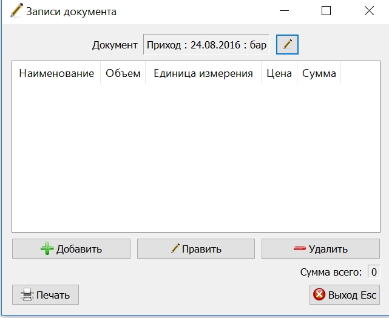389x318 pixels.
Task: Maximize the Записи документа window
Action: pyautogui.click(x=326, y=11)
